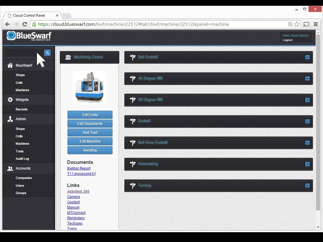Open the Techspex link
Viewport: 323px width, 242px height.
point(75,223)
